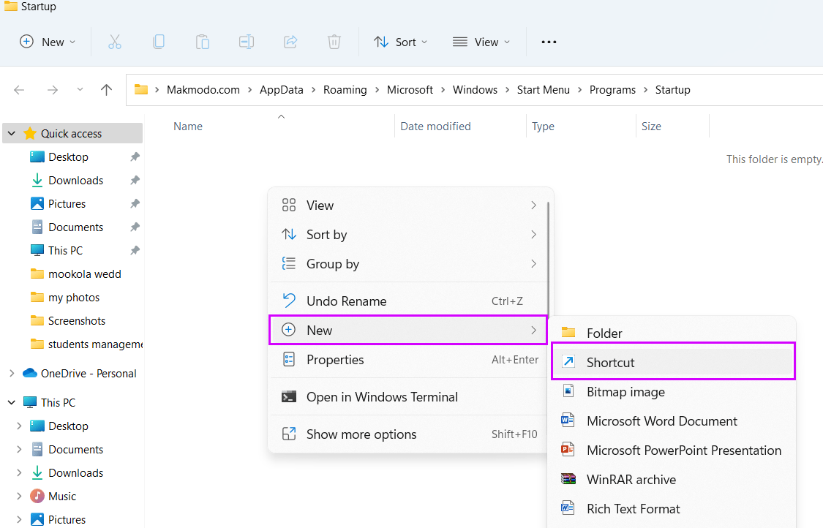Click the Copy icon in the toolbar

point(159,42)
